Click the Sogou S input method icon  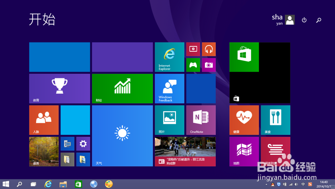[x=310, y=184]
